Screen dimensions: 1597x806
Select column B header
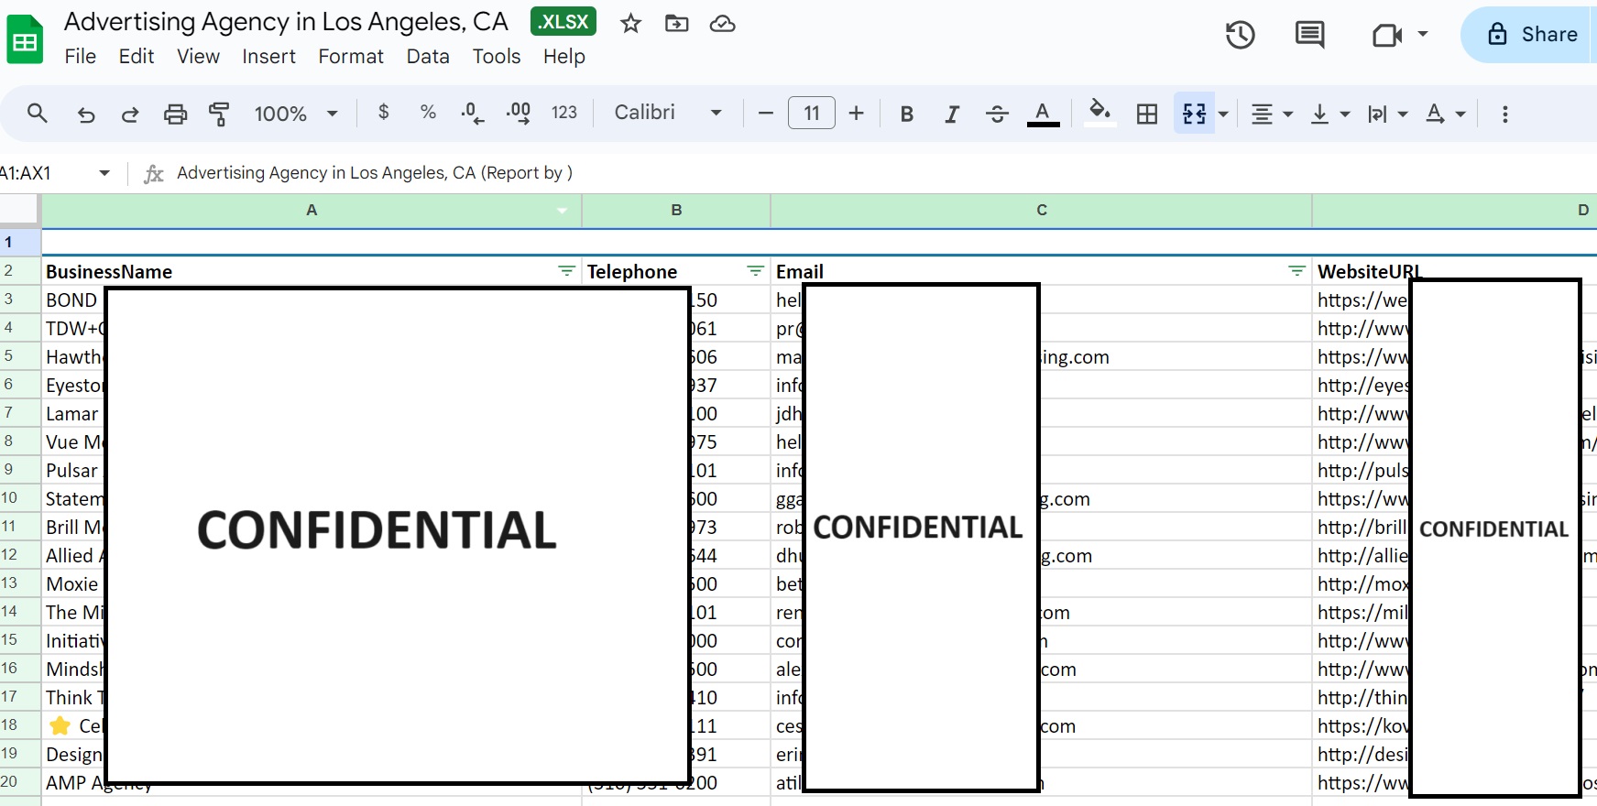pyautogui.click(x=676, y=210)
